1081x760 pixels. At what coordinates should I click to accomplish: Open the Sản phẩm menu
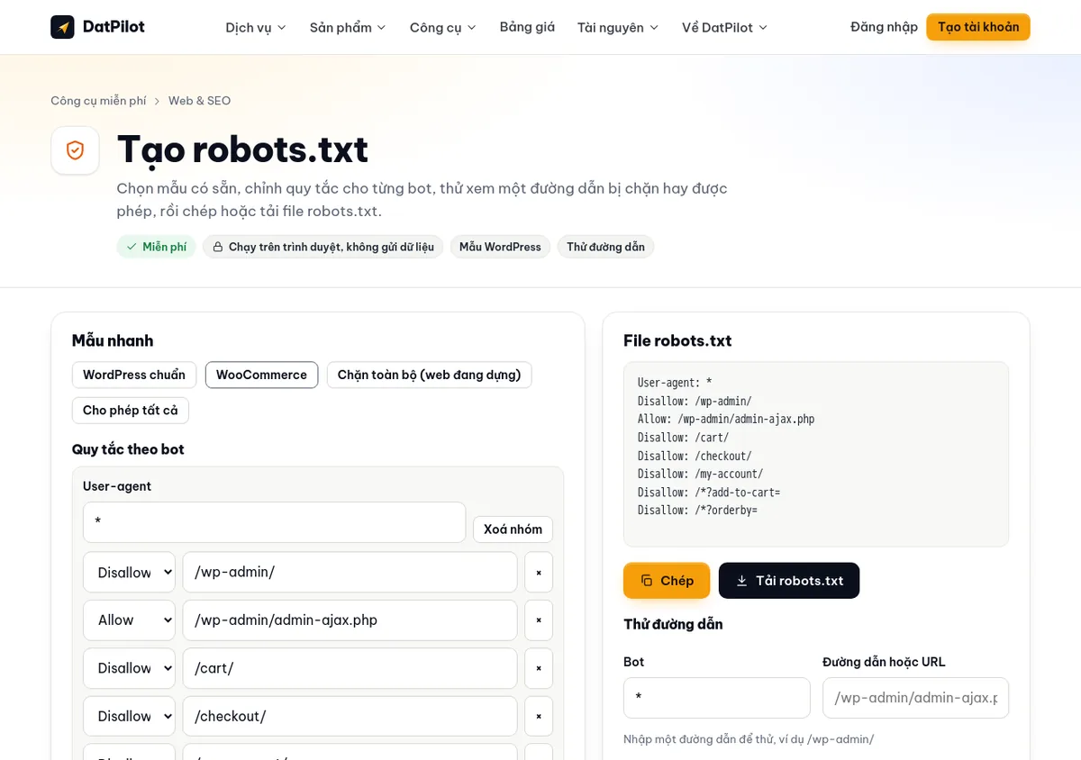pyautogui.click(x=348, y=28)
